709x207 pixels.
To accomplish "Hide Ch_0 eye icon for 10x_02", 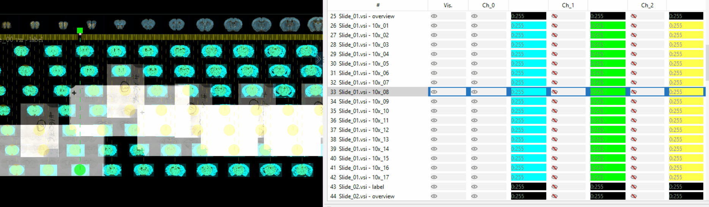I will click(x=474, y=35).
